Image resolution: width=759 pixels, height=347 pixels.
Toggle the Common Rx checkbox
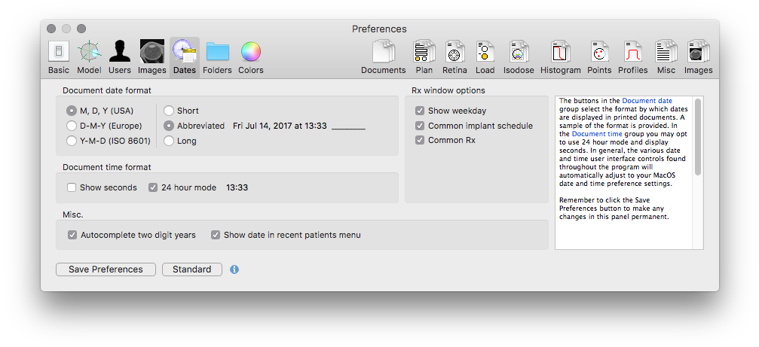coord(445,141)
